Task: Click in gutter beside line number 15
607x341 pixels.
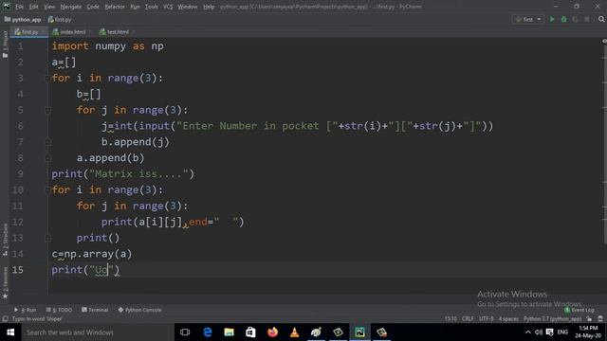Action: tap(37, 270)
